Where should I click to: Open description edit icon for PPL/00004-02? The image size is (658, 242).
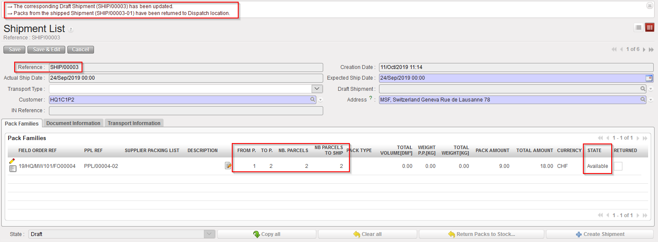point(228,165)
